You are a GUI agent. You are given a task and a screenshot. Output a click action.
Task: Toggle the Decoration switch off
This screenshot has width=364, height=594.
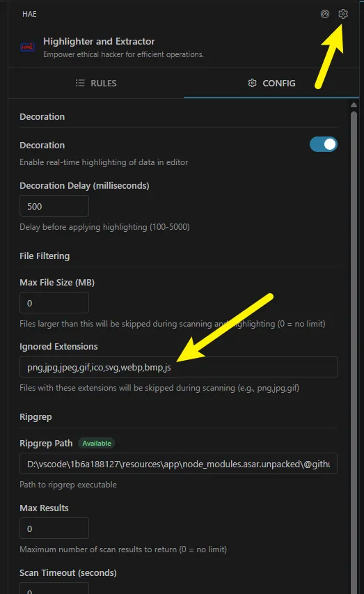(x=324, y=144)
